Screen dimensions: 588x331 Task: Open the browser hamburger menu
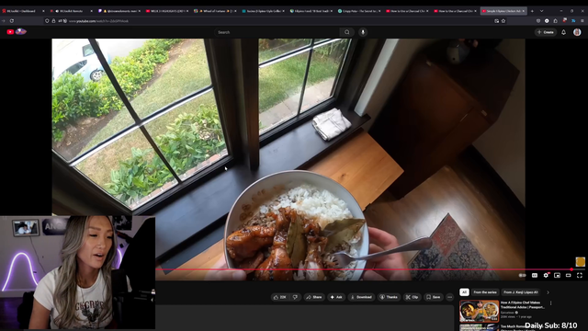[582, 21]
